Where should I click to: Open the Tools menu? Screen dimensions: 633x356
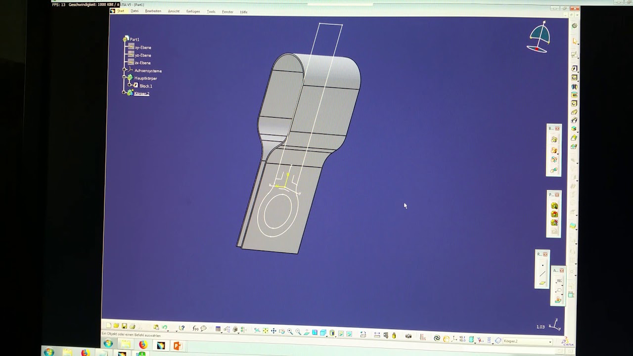pos(211,11)
